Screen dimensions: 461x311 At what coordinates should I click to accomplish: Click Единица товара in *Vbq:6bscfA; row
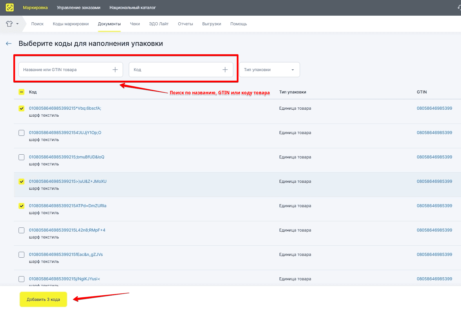[x=295, y=108]
